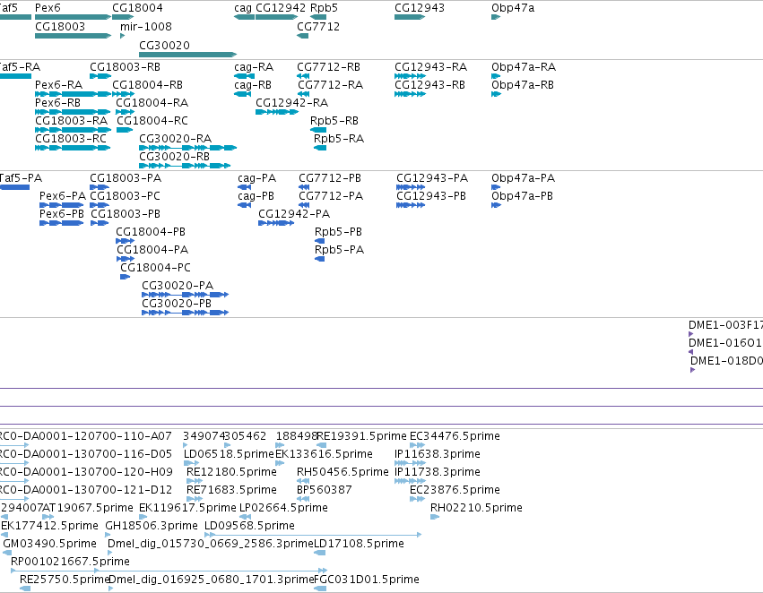Click the CG18004-RC transcript label

point(152,121)
